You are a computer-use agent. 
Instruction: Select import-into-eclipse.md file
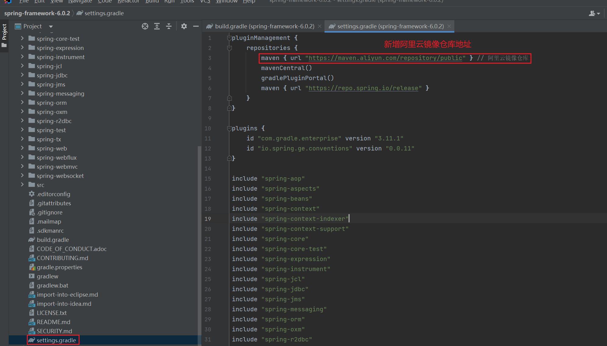click(67, 295)
